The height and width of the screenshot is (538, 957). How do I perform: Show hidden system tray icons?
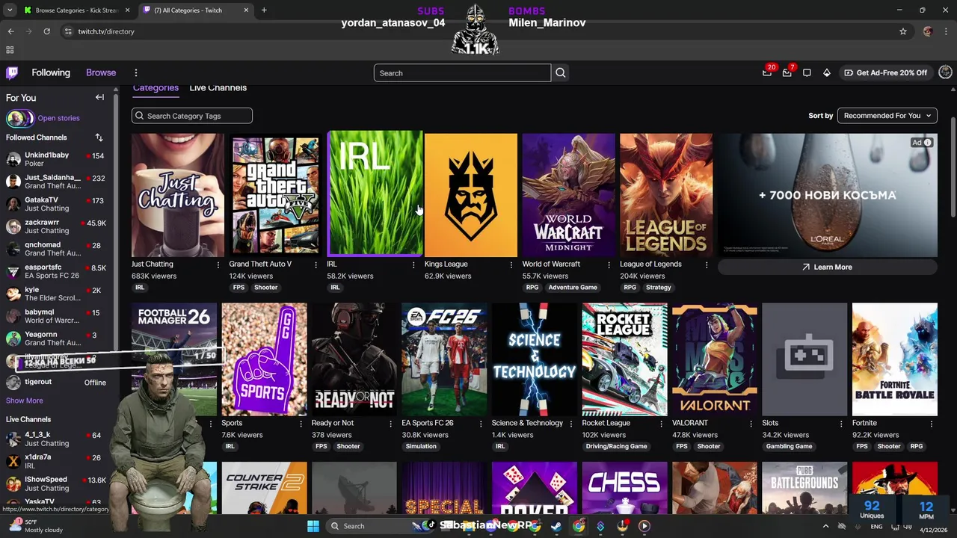(825, 526)
